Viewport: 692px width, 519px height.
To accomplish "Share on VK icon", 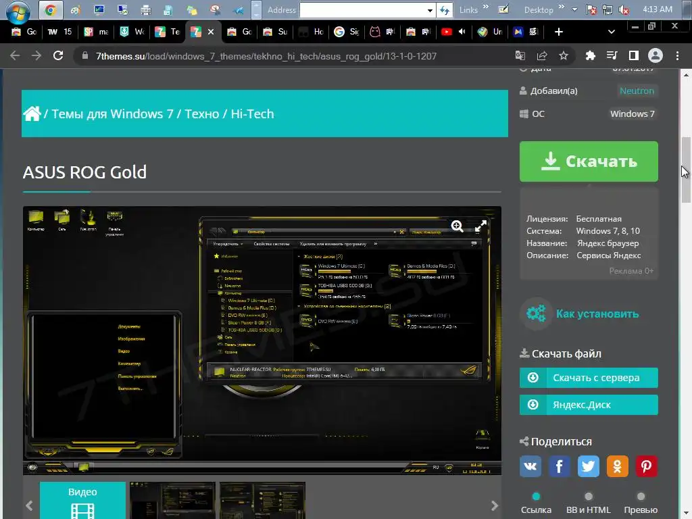I will (530, 466).
